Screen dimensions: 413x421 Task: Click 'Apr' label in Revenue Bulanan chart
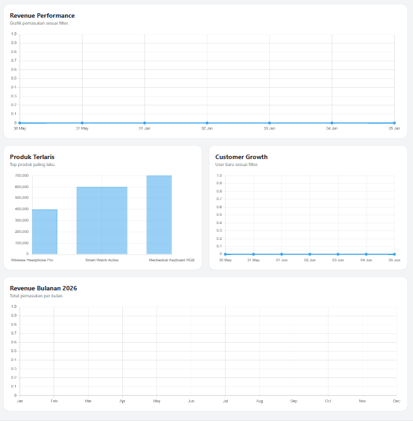point(122,401)
